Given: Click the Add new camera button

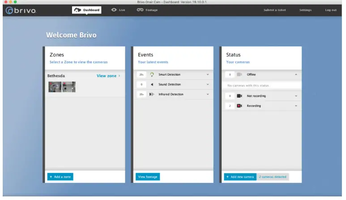Looking at the screenshot, I should click(x=240, y=177).
